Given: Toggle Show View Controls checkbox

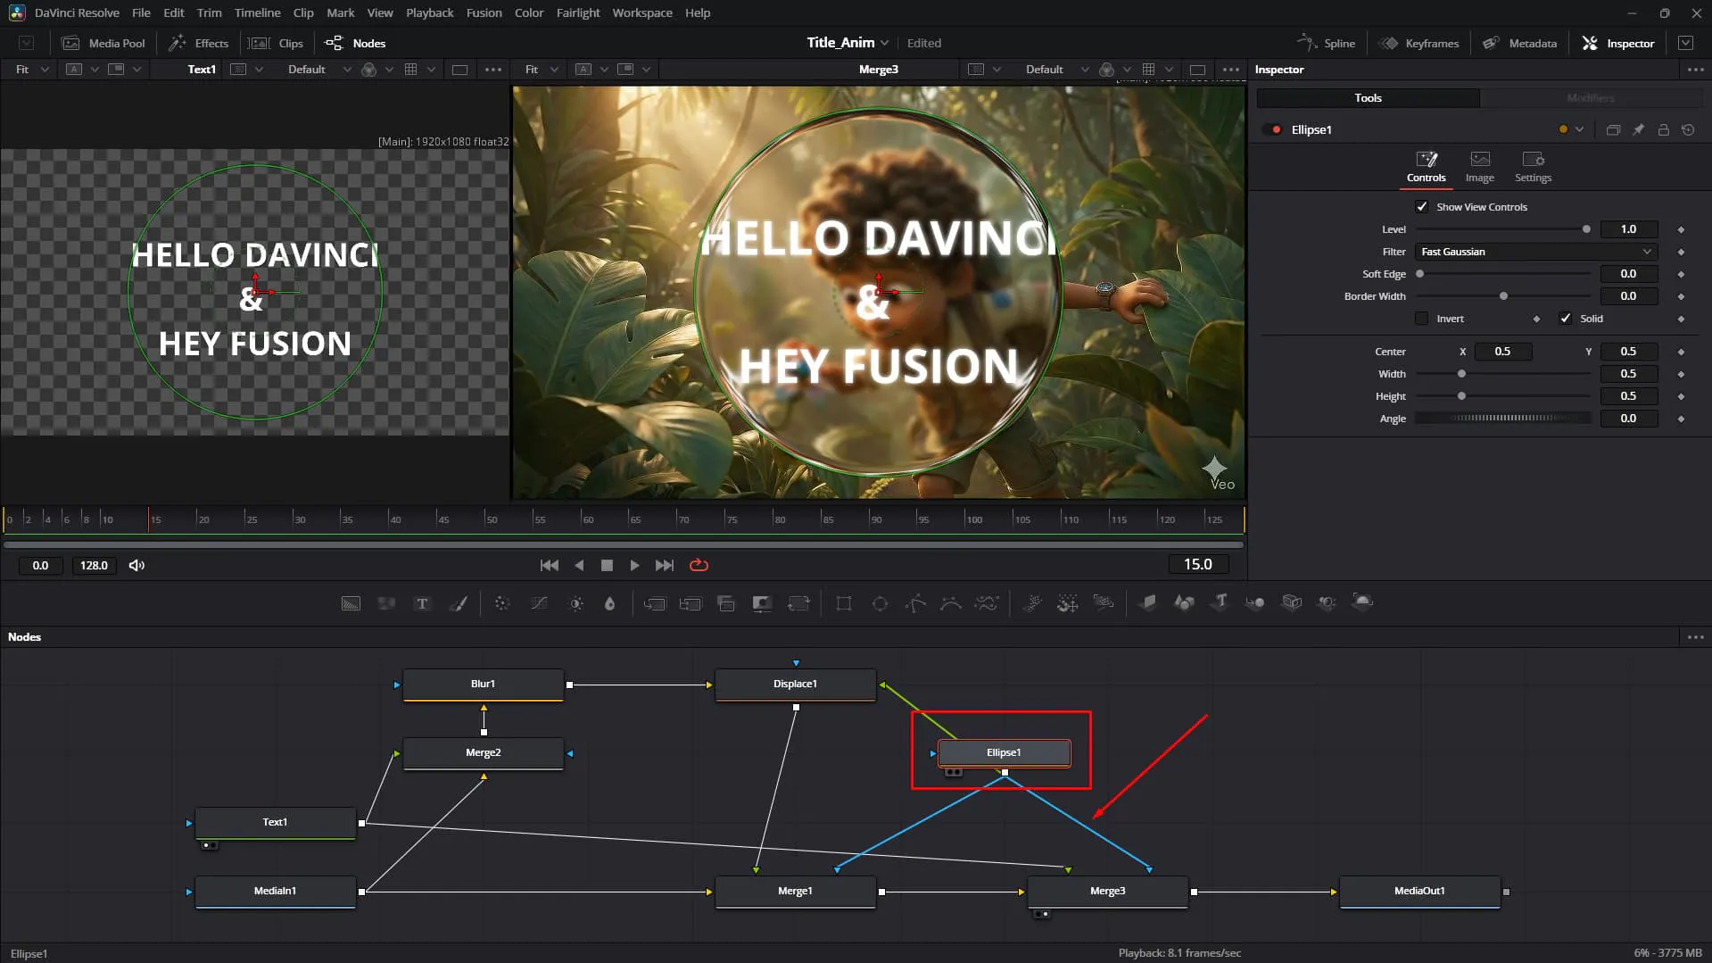Looking at the screenshot, I should (x=1422, y=207).
